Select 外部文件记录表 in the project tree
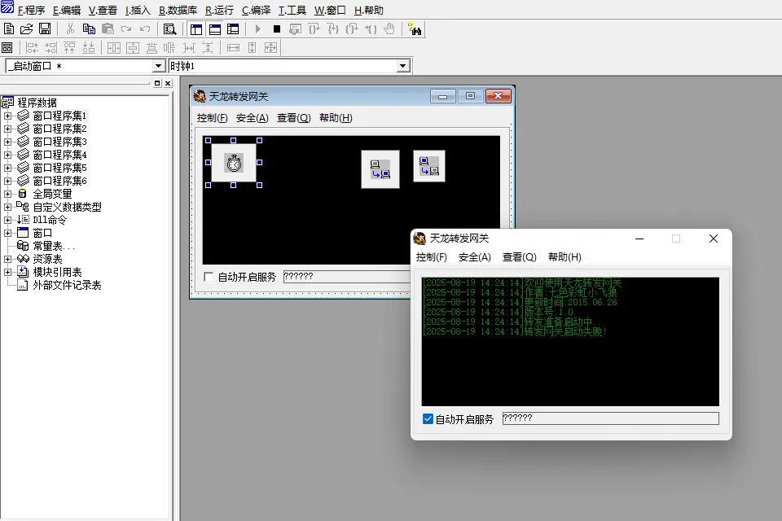 (x=67, y=285)
